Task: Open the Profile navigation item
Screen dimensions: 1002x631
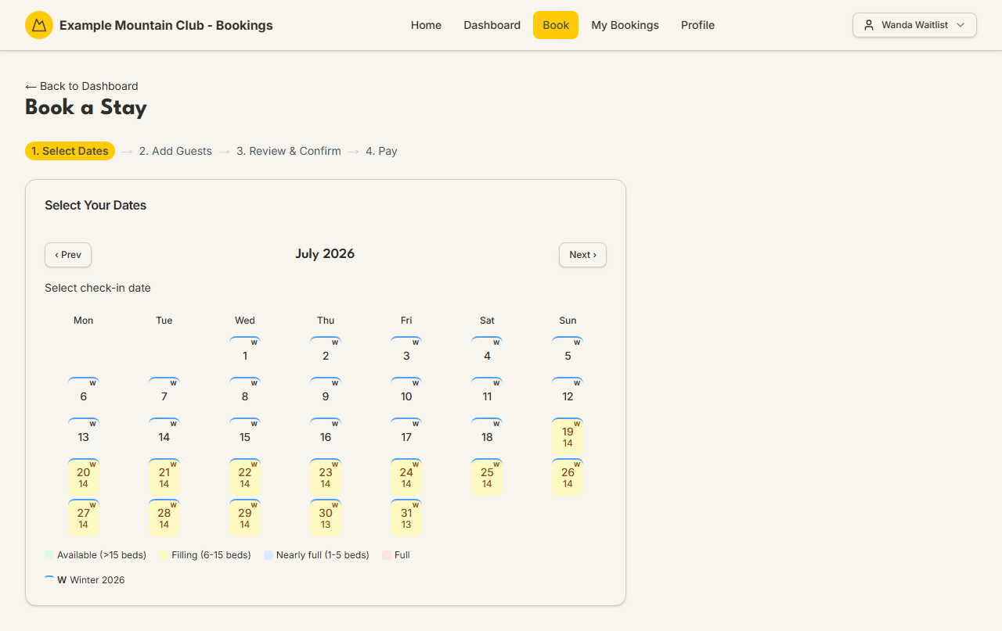Action: (697, 25)
